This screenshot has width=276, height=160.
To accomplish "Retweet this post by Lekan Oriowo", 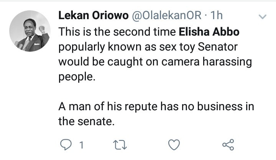I will [121, 145].
